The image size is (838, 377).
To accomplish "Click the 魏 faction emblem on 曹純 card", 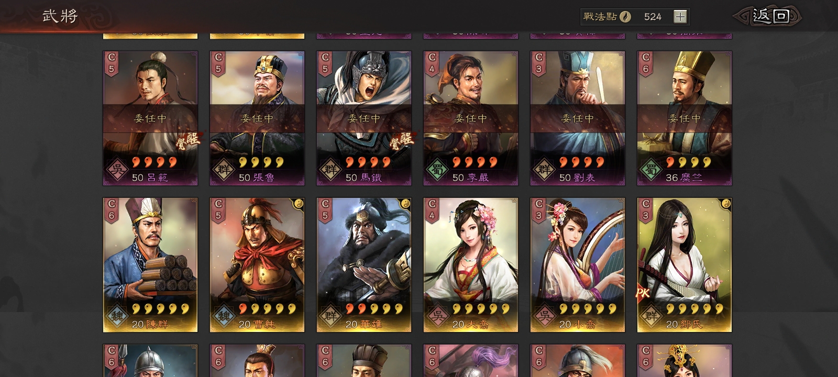I will (x=223, y=316).
